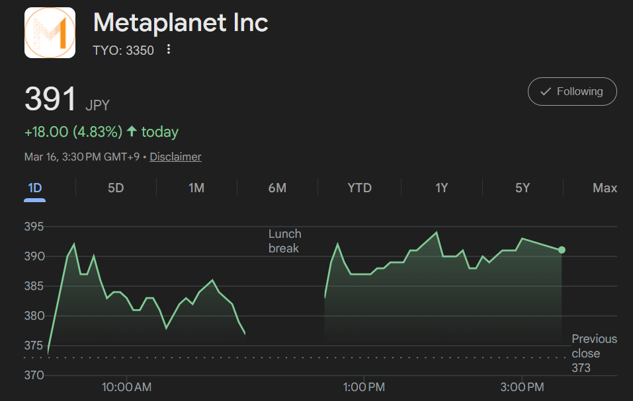This screenshot has height=401, width=633.
Task: Expand the Max time range view
Action: (605, 188)
